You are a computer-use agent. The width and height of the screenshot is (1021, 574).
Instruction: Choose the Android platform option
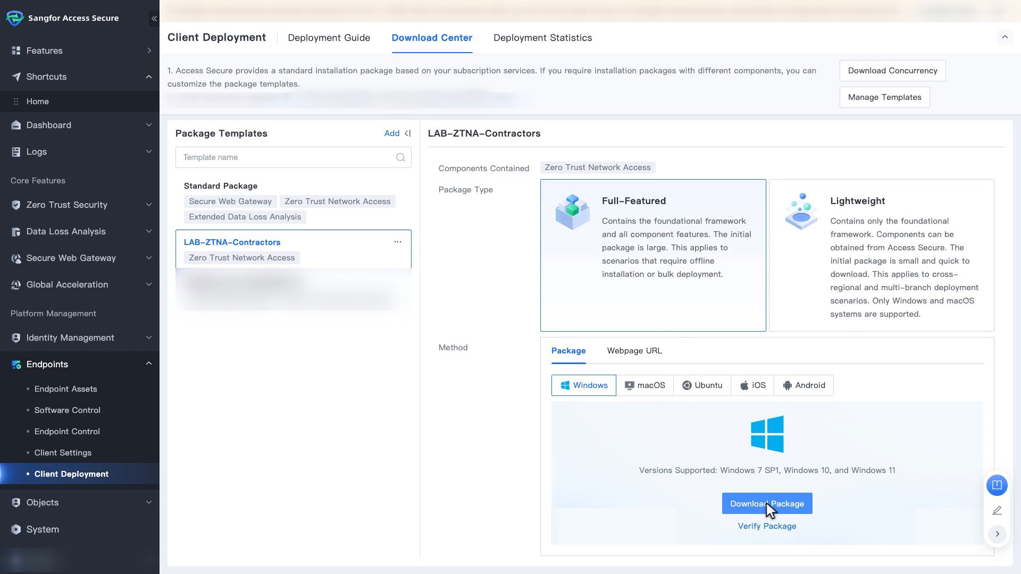(804, 385)
